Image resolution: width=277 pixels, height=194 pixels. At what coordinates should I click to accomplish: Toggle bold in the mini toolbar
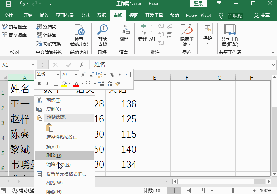[x=39, y=84]
